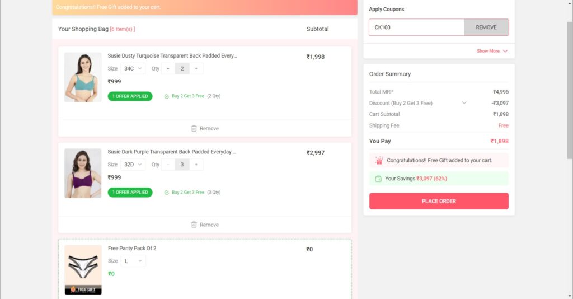Decrease quantity of Dark Purple bra
Image resolution: width=573 pixels, height=299 pixels.
(x=168, y=165)
